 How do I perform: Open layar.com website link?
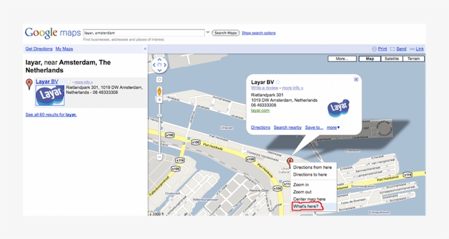(260, 111)
